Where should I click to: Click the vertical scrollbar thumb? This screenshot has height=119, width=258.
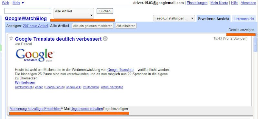255,45
